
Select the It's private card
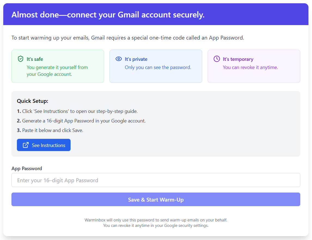[x=156, y=66]
